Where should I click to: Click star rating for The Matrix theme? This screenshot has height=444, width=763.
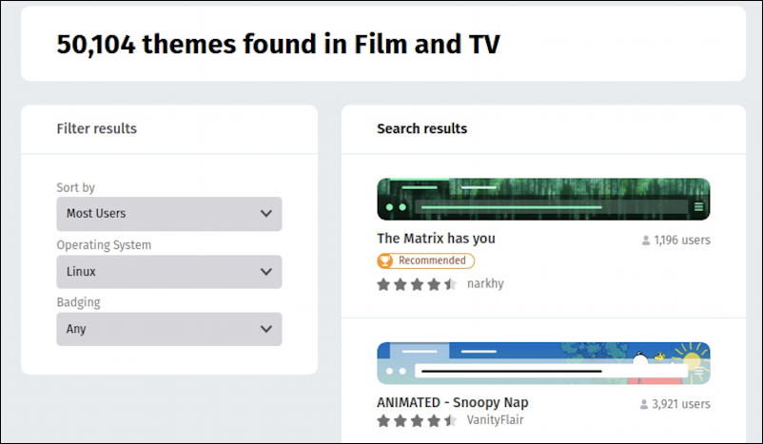click(x=417, y=284)
